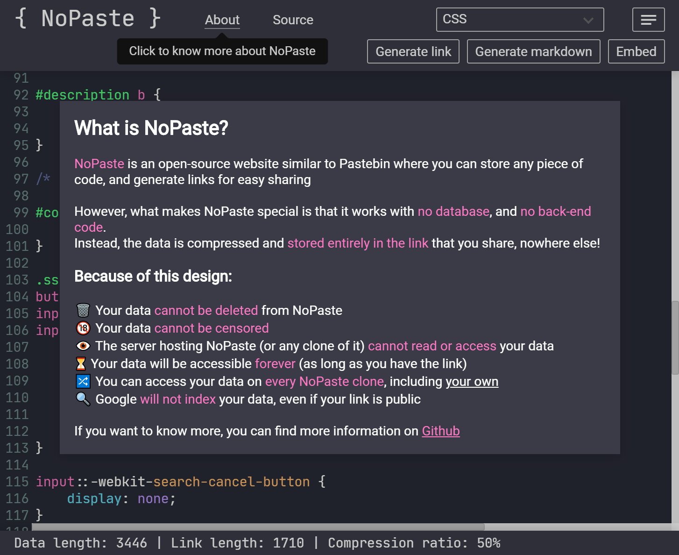
Task: Click the trash can emoji icon
Action: coord(83,310)
